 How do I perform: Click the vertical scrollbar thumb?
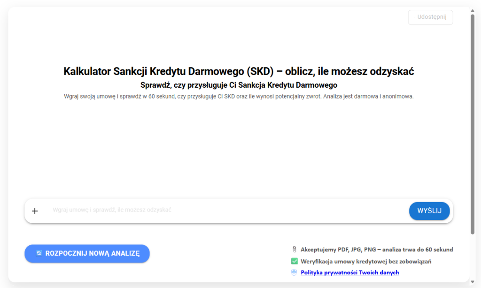(473, 122)
